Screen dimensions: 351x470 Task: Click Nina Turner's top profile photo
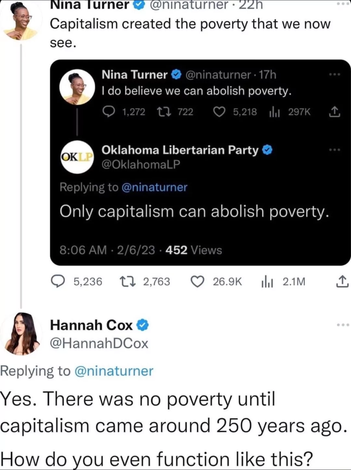click(x=21, y=20)
